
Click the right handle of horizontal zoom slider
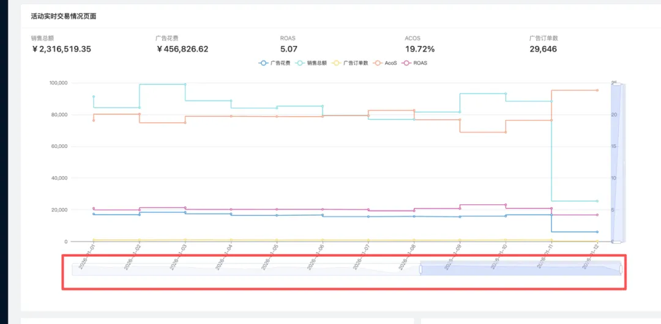coord(621,269)
